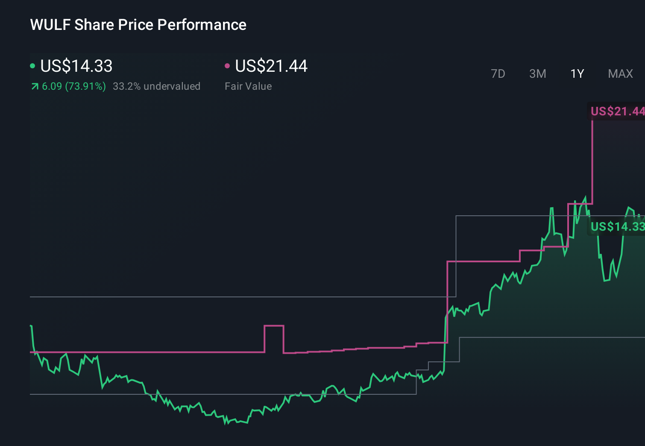
Task: Select the US$21.44 fair value heading
Action: click(271, 66)
